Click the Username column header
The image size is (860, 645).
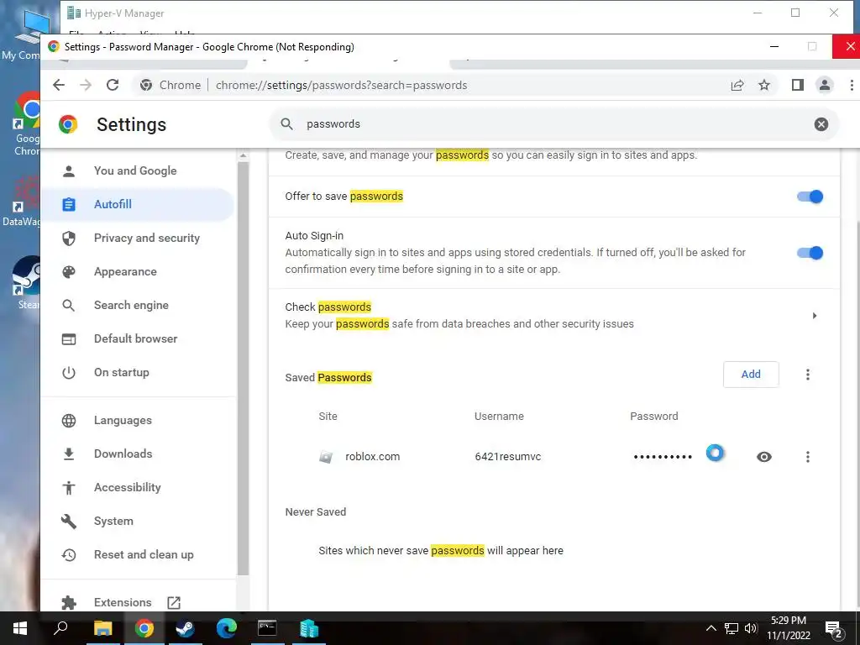[499, 417]
